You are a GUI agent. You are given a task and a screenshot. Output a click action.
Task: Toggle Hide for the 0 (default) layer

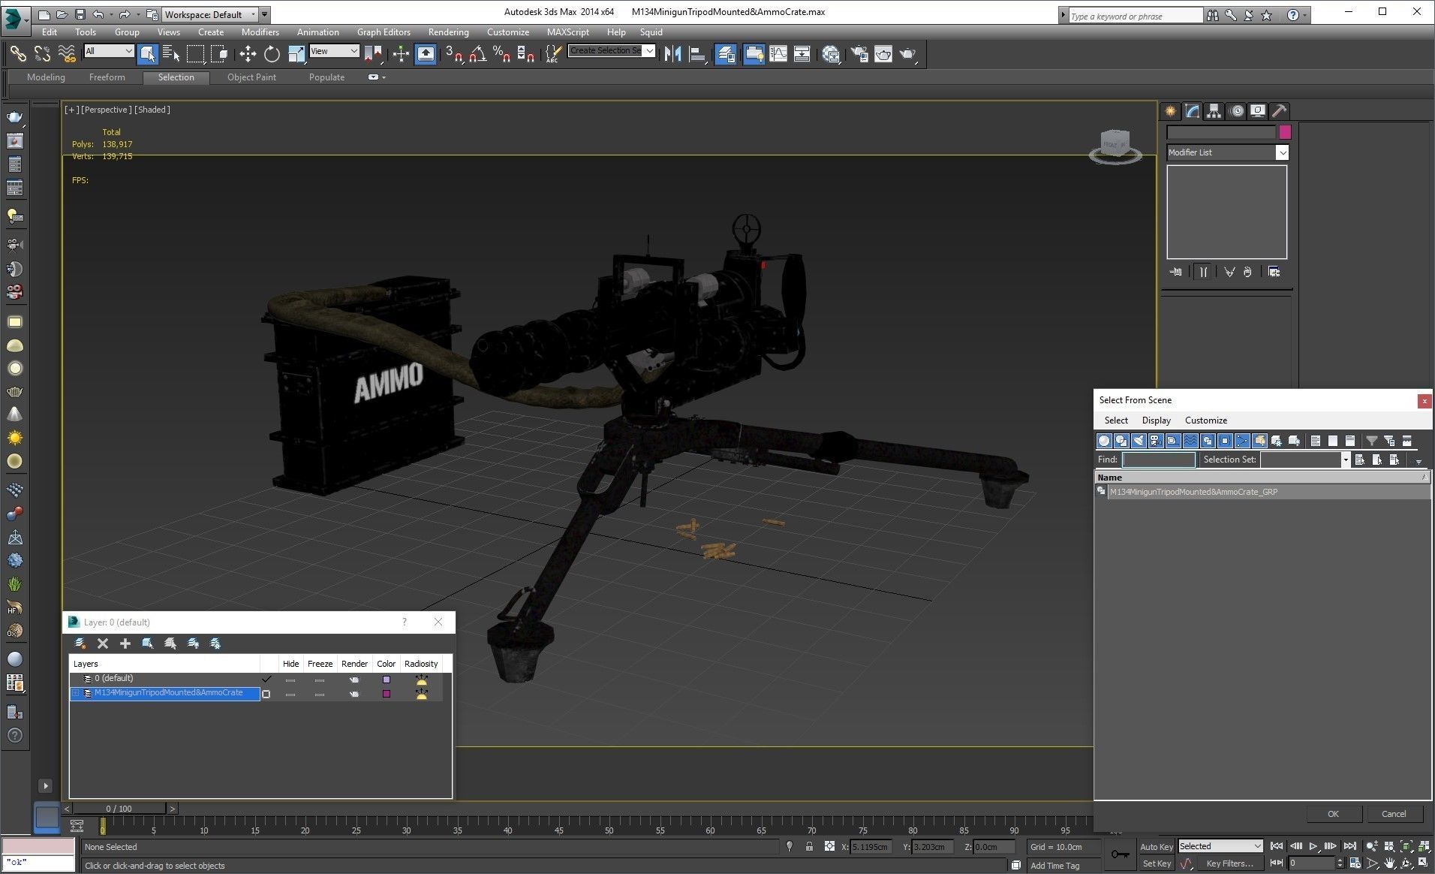click(290, 680)
